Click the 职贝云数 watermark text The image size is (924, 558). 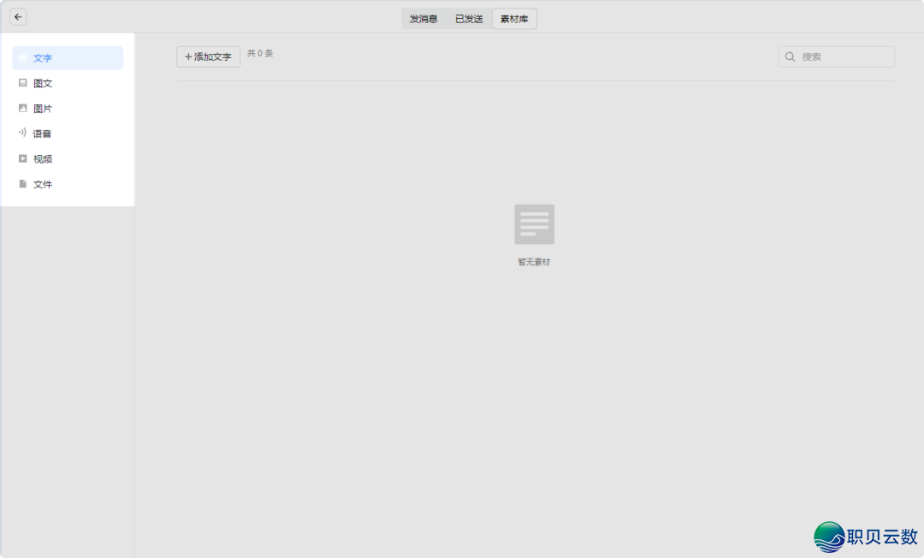[882, 537]
